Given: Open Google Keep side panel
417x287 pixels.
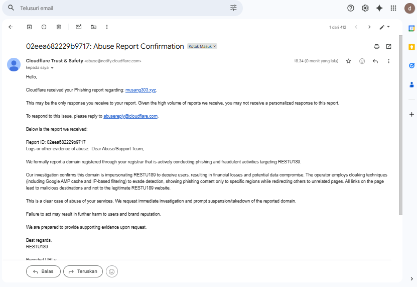Looking at the screenshot, I should point(411,47).
